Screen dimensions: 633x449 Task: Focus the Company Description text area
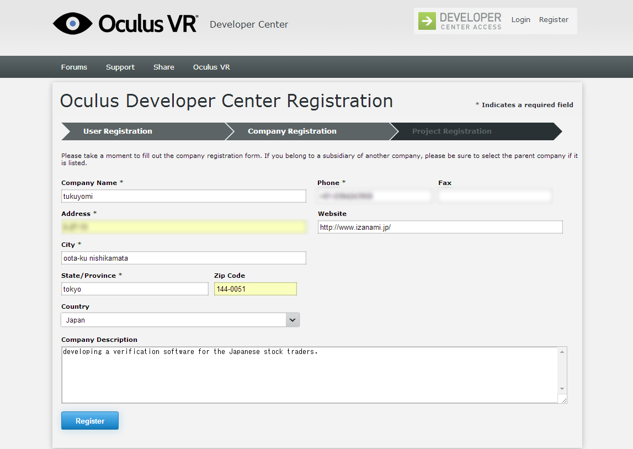click(310, 374)
